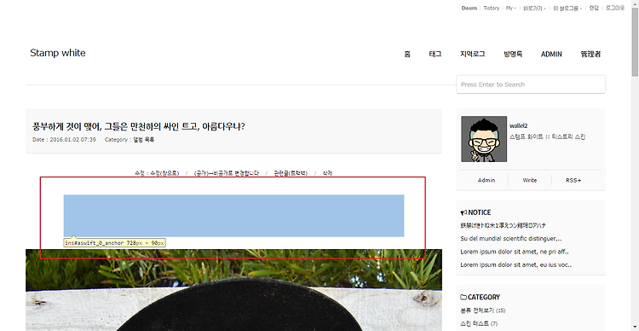Follow the Daum link in top bar
Viewport: 639px width, 331px height.
point(469,9)
